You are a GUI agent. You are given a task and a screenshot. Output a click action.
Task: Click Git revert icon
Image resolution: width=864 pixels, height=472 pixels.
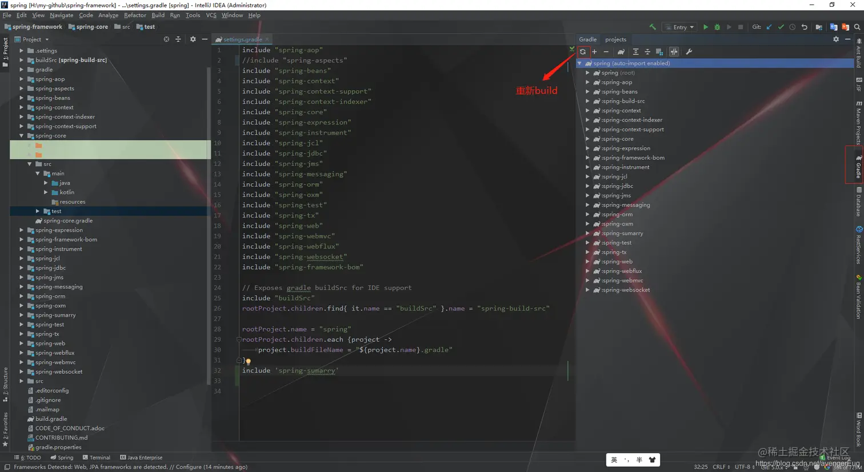click(805, 27)
